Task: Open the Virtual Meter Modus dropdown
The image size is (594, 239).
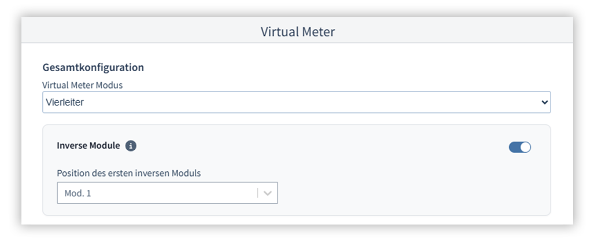Action: coord(296,102)
